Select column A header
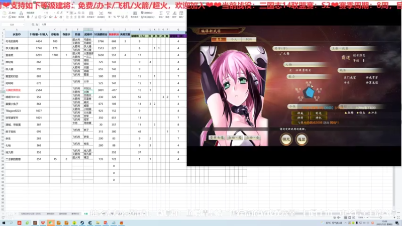 [x=17, y=30]
